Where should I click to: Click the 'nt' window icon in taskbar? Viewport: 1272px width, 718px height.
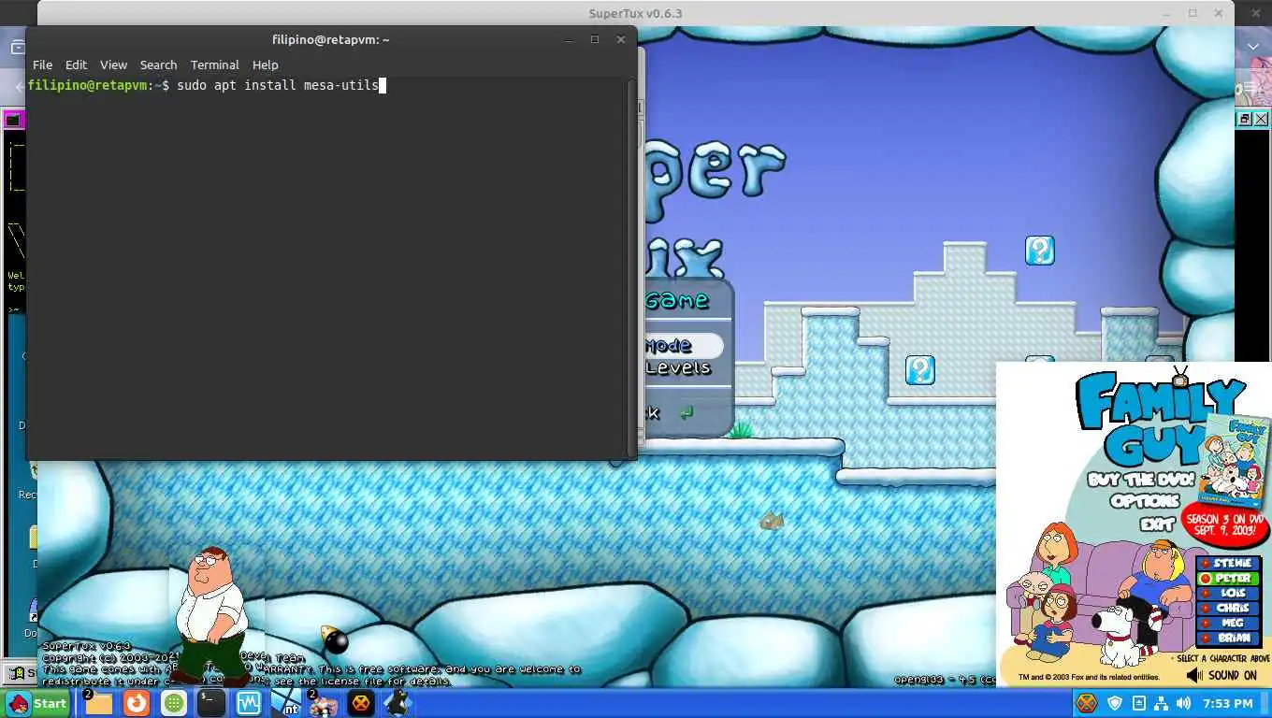(x=286, y=703)
